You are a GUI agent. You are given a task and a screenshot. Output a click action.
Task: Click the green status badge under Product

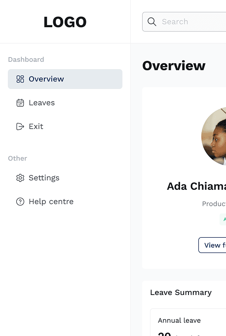[223, 219]
